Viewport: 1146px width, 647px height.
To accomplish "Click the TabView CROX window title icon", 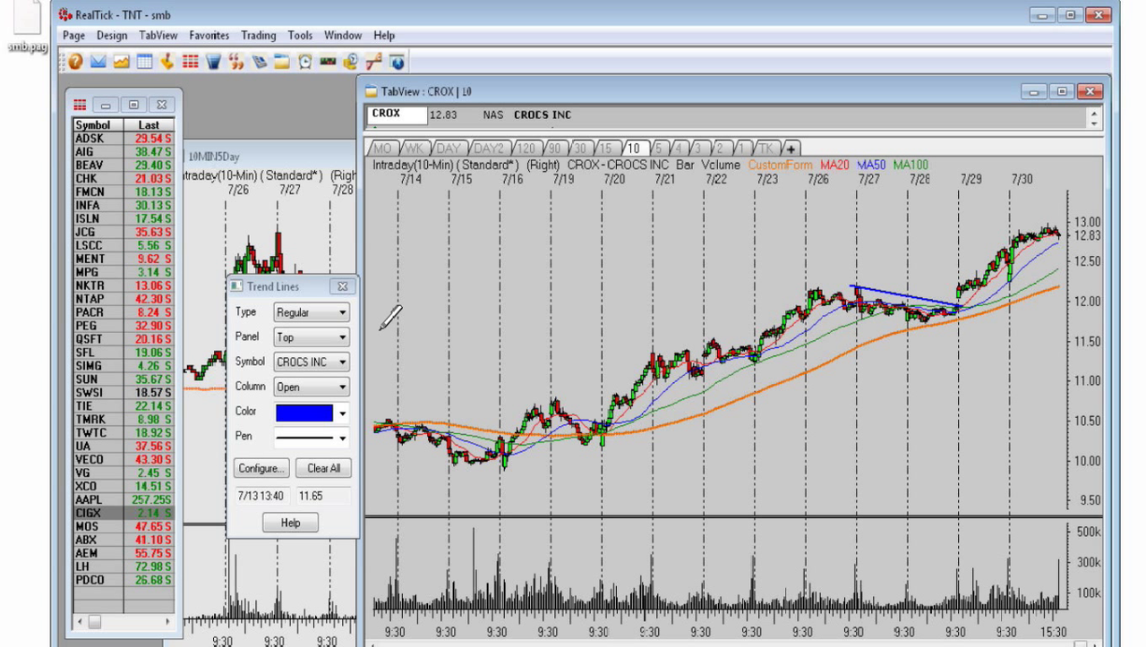I will click(x=372, y=91).
